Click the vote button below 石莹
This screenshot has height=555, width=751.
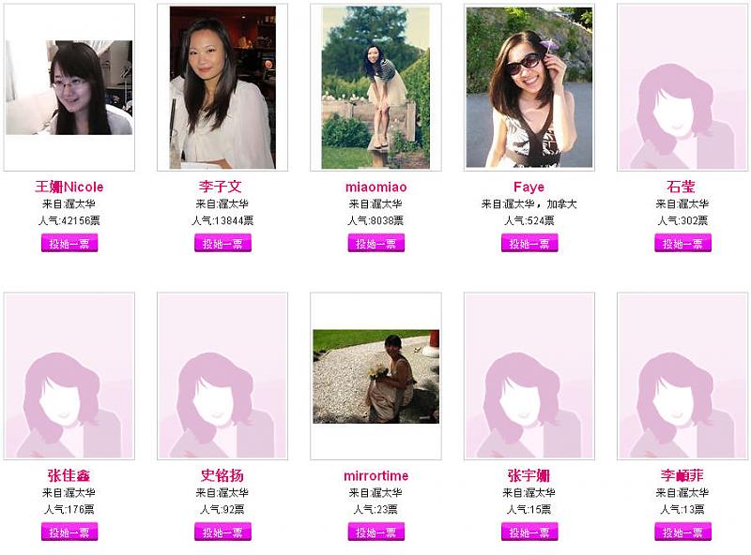click(682, 243)
